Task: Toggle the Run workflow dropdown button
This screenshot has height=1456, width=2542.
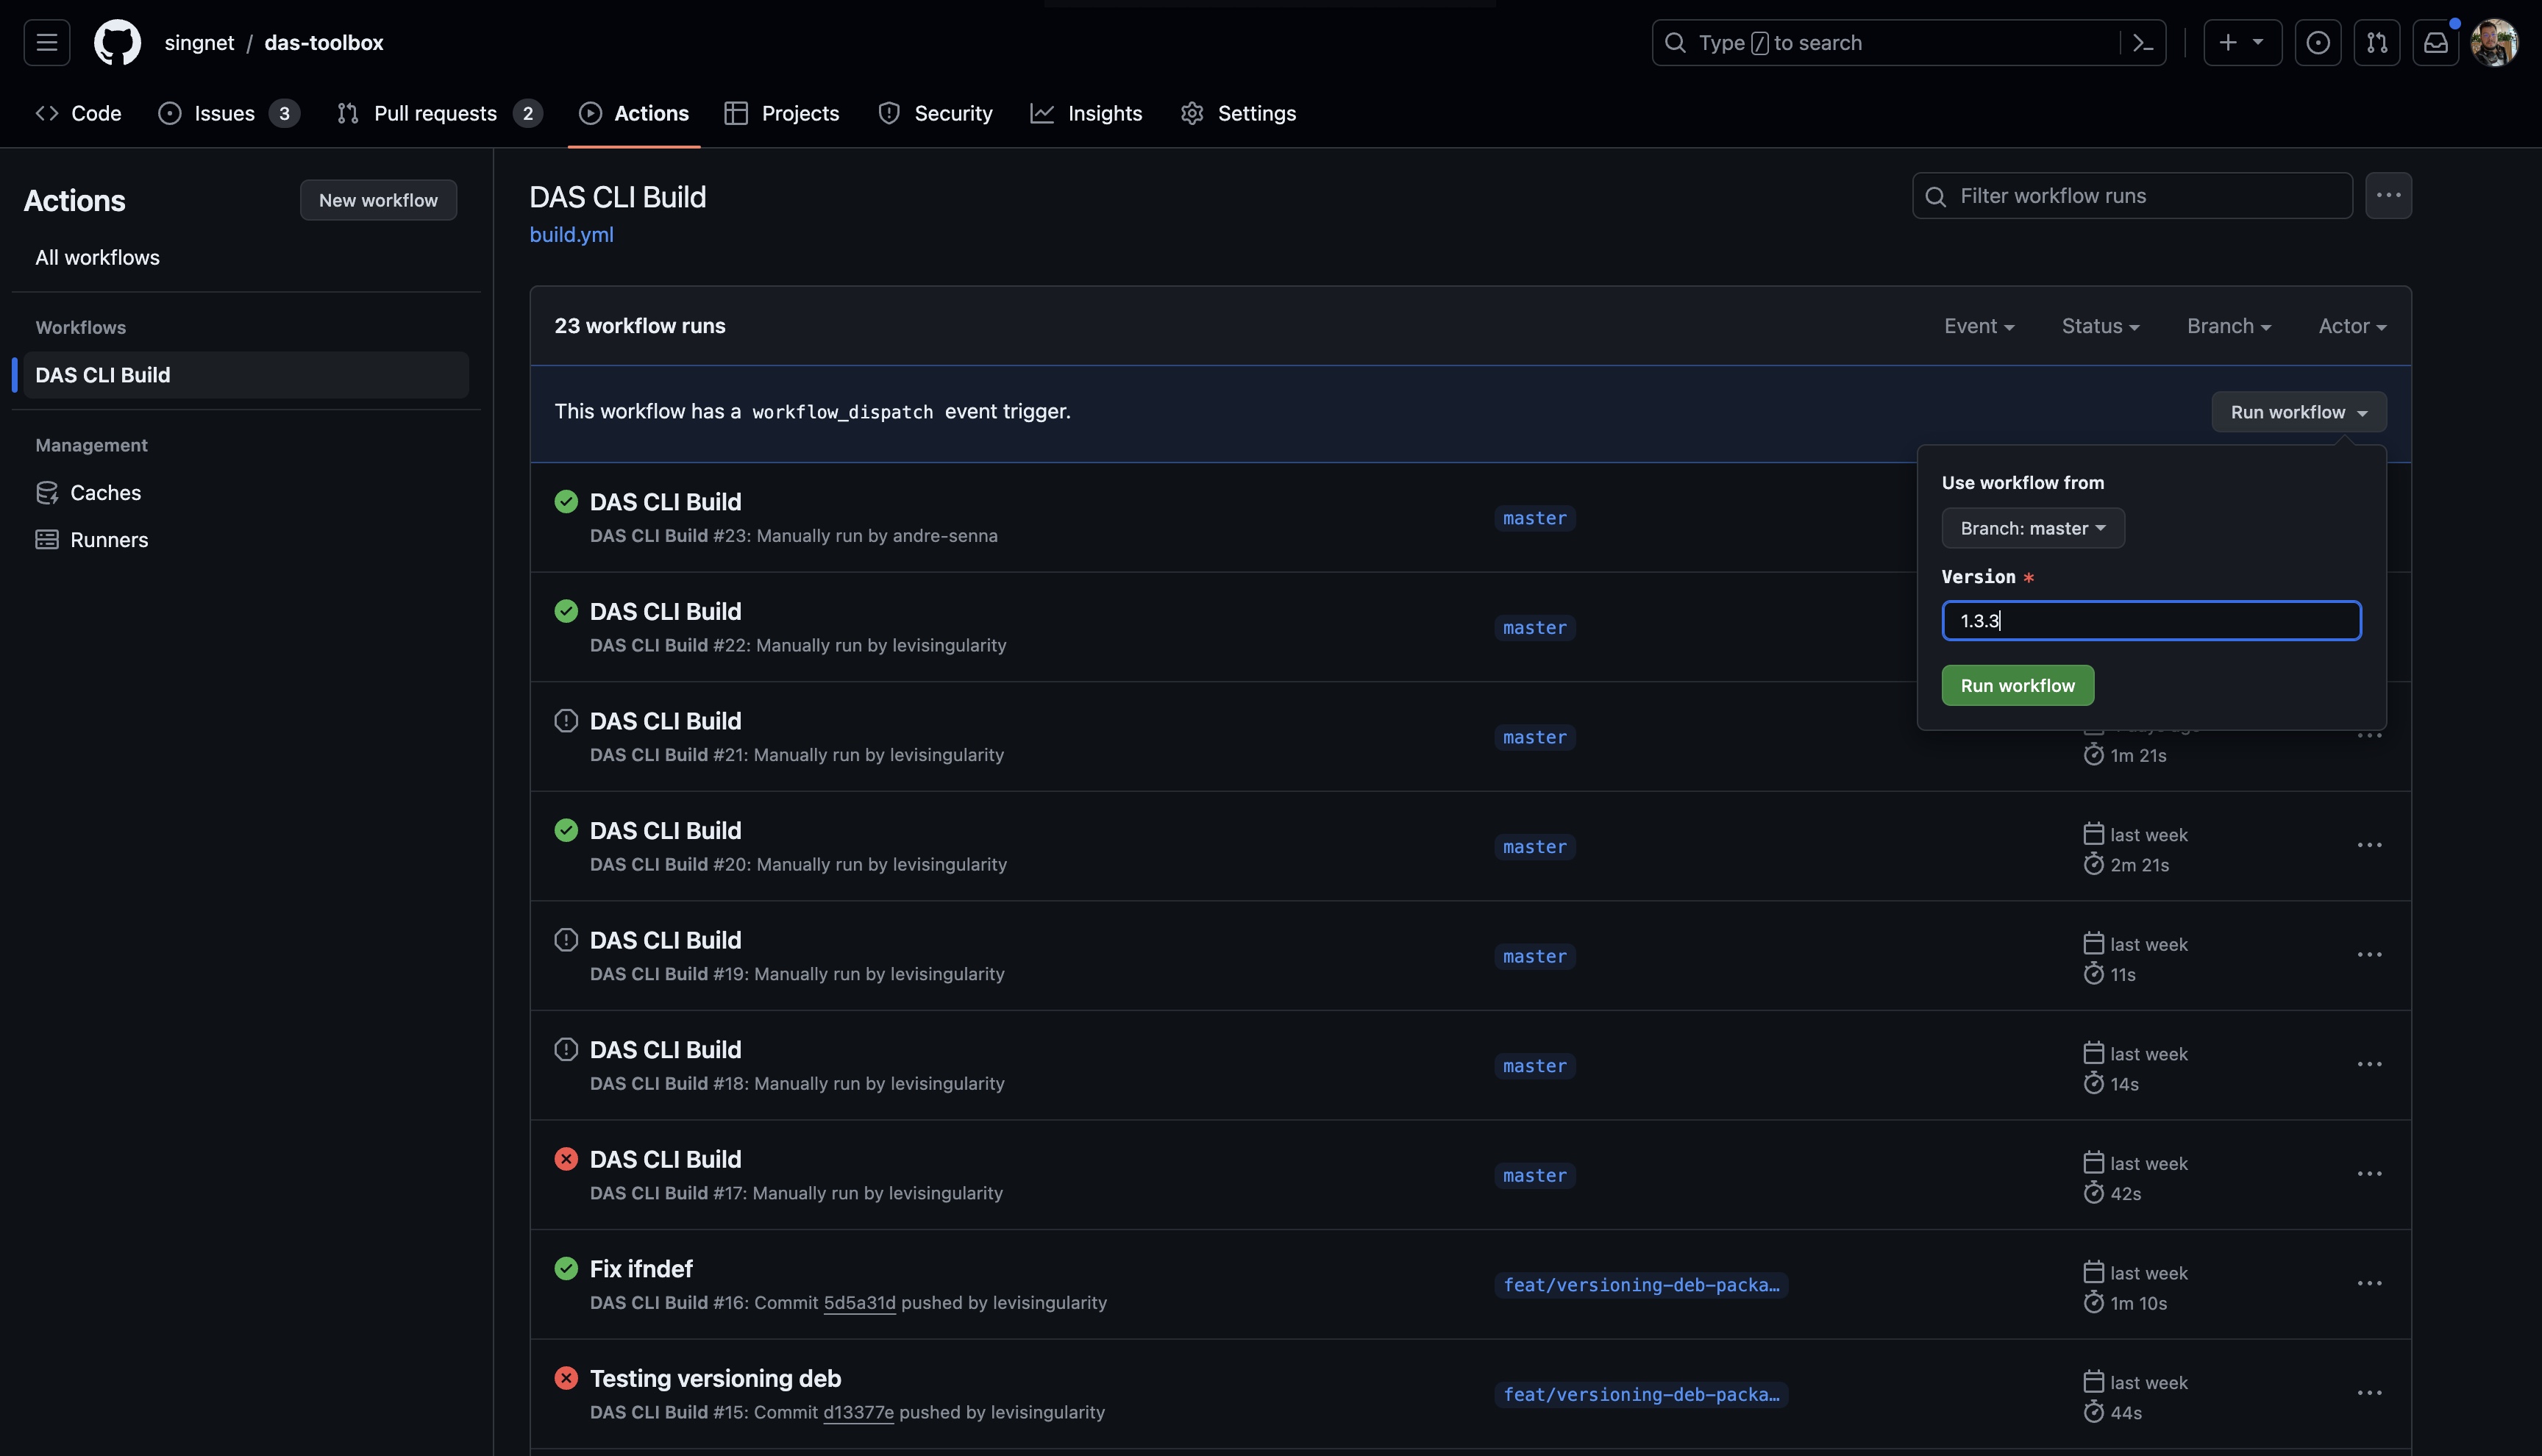Action: [2299, 413]
